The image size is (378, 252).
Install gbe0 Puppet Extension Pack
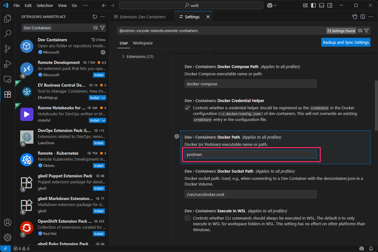tap(99, 188)
